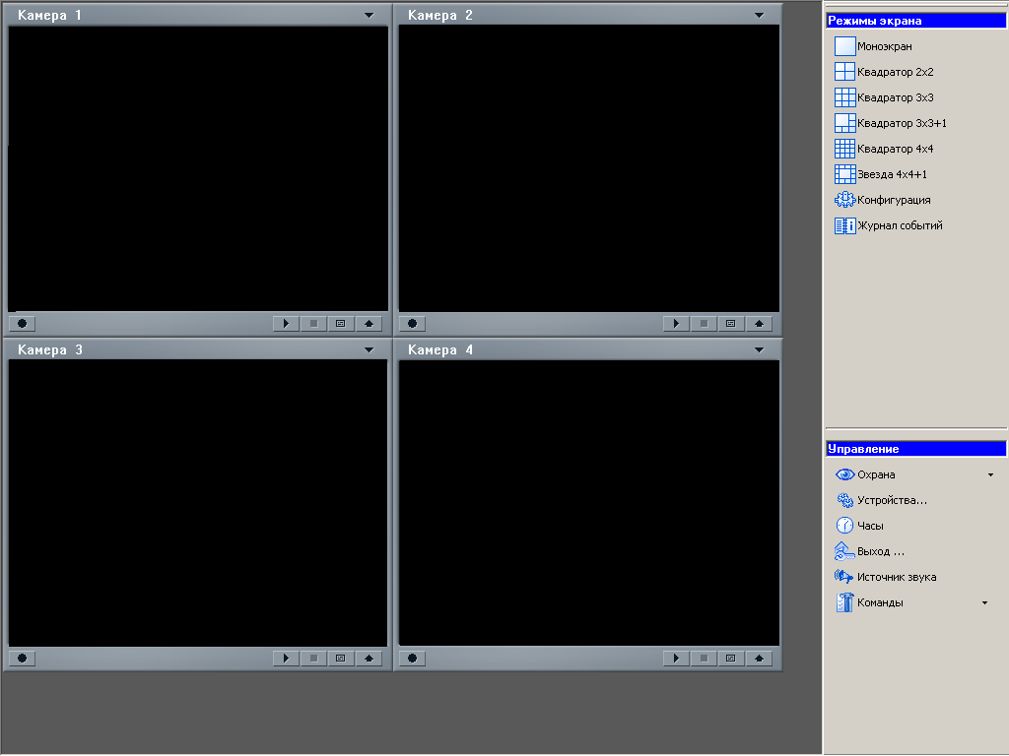This screenshot has width=1009, height=756.
Task: Choose the Квадратор 4x4 layout icon
Action: point(845,149)
